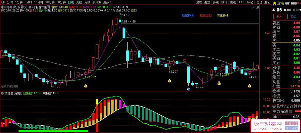This screenshot has height=133, width=301.
Task: Switch to 分时 chart period
Action: click(x=10, y=2)
